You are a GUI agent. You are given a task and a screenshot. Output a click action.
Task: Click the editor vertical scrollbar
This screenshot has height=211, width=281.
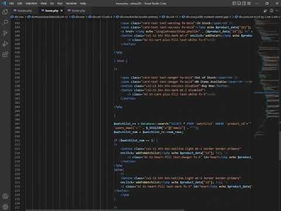[280, 147]
